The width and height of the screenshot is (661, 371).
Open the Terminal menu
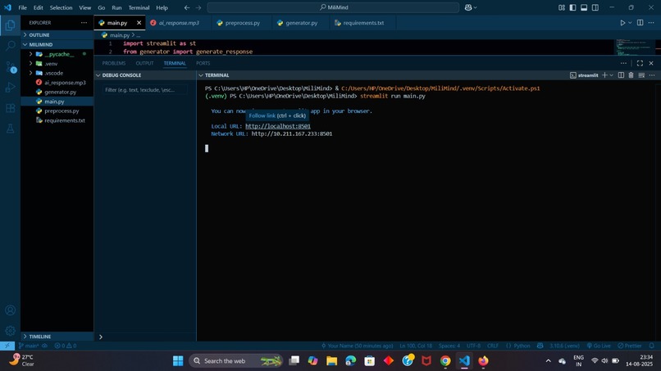139,7
